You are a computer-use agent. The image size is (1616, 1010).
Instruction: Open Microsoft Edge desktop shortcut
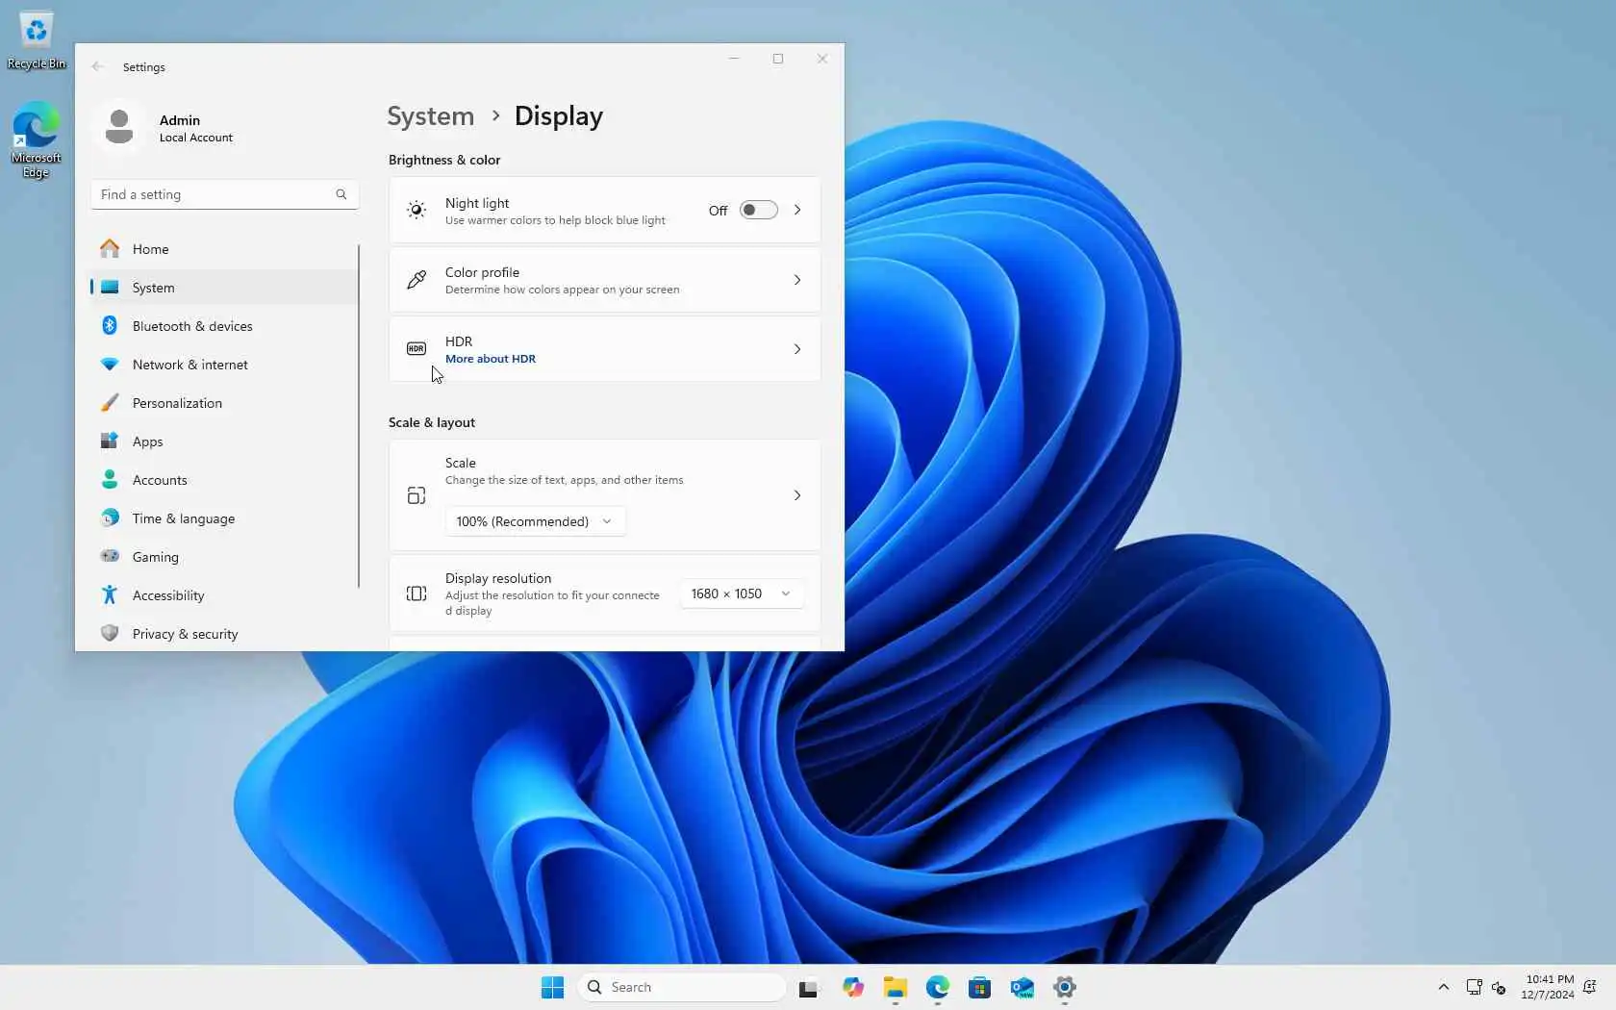point(37,140)
